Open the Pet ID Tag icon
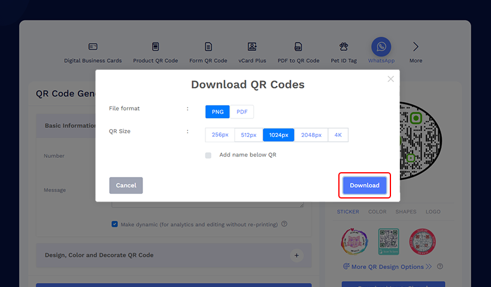The height and width of the screenshot is (287, 491). pyautogui.click(x=344, y=47)
